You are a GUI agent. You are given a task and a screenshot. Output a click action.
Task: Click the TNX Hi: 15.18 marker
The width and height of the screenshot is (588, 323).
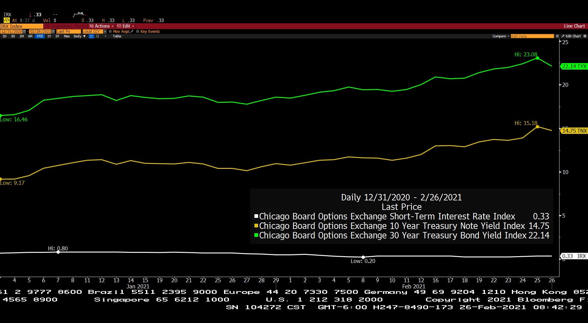pos(537,127)
